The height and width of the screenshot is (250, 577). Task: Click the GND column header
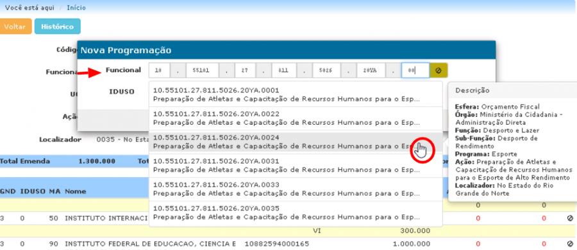pyautogui.click(x=8, y=191)
